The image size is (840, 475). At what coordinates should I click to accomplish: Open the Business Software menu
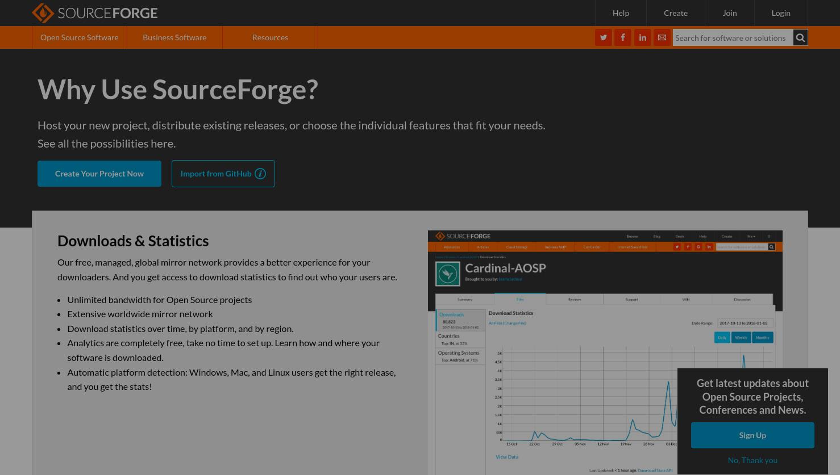pos(174,37)
